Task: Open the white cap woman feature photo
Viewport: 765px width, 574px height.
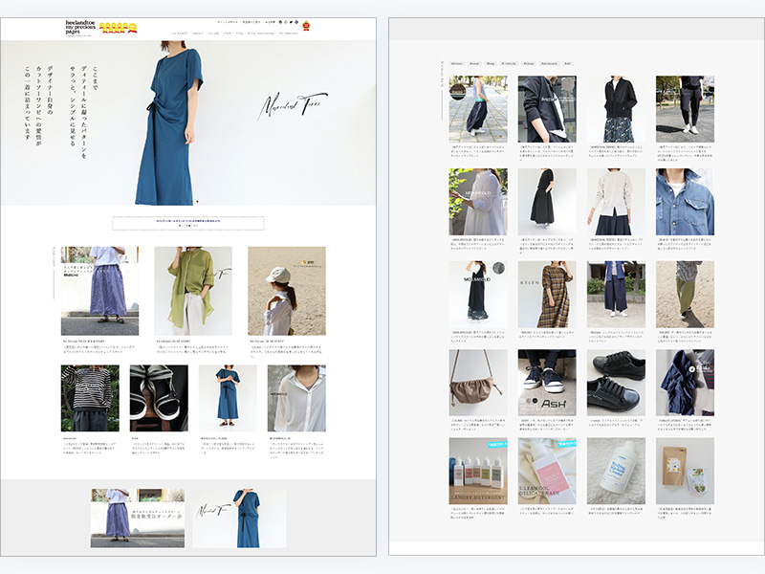Action: [286, 291]
